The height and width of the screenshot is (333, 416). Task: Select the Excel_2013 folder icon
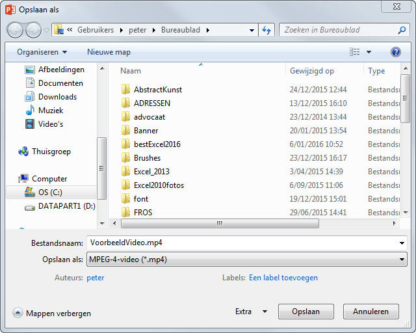click(125, 172)
